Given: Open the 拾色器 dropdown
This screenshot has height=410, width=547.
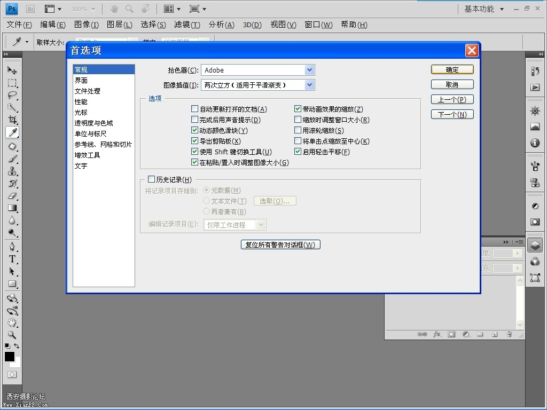Looking at the screenshot, I should click(309, 70).
